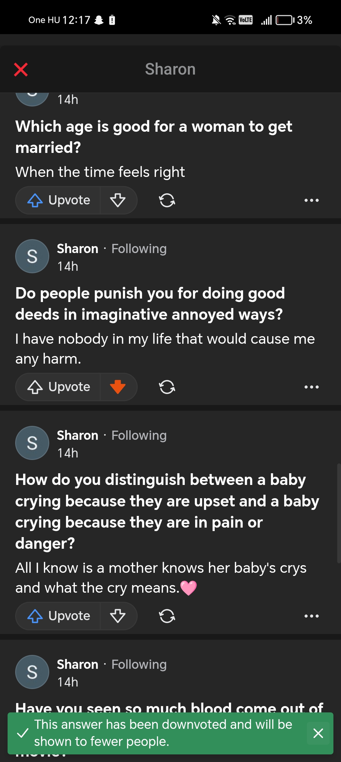This screenshot has height=762, width=341.
Task: Share the marriage age answer
Action: pos(167,200)
